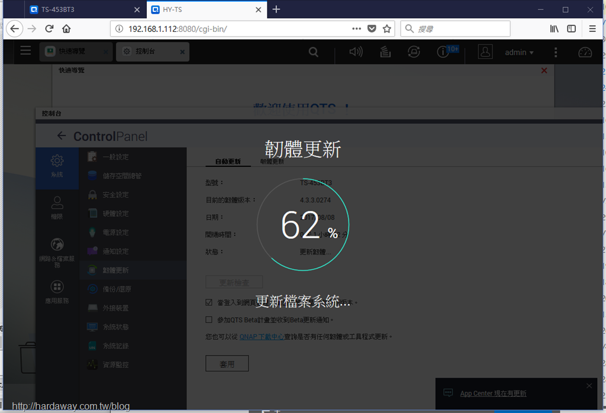Click the 套用 apply button
Viewport: 606px width, 413px height.
click(x=227, y=363)
